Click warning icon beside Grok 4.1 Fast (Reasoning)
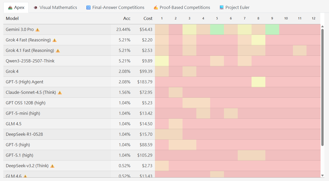The width and height of the screenshot is (329, 181). (58, 51)
